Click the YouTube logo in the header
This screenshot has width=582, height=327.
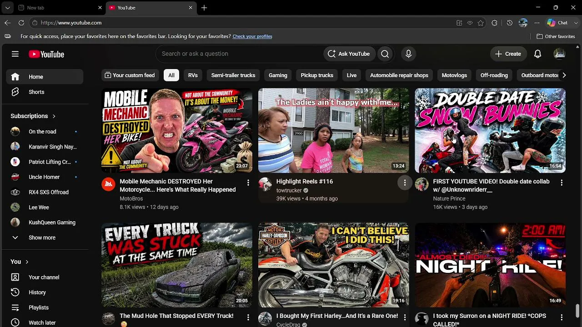(46, 54)
